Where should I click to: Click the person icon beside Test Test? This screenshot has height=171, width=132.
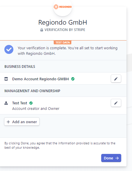[x=6, y=103]
